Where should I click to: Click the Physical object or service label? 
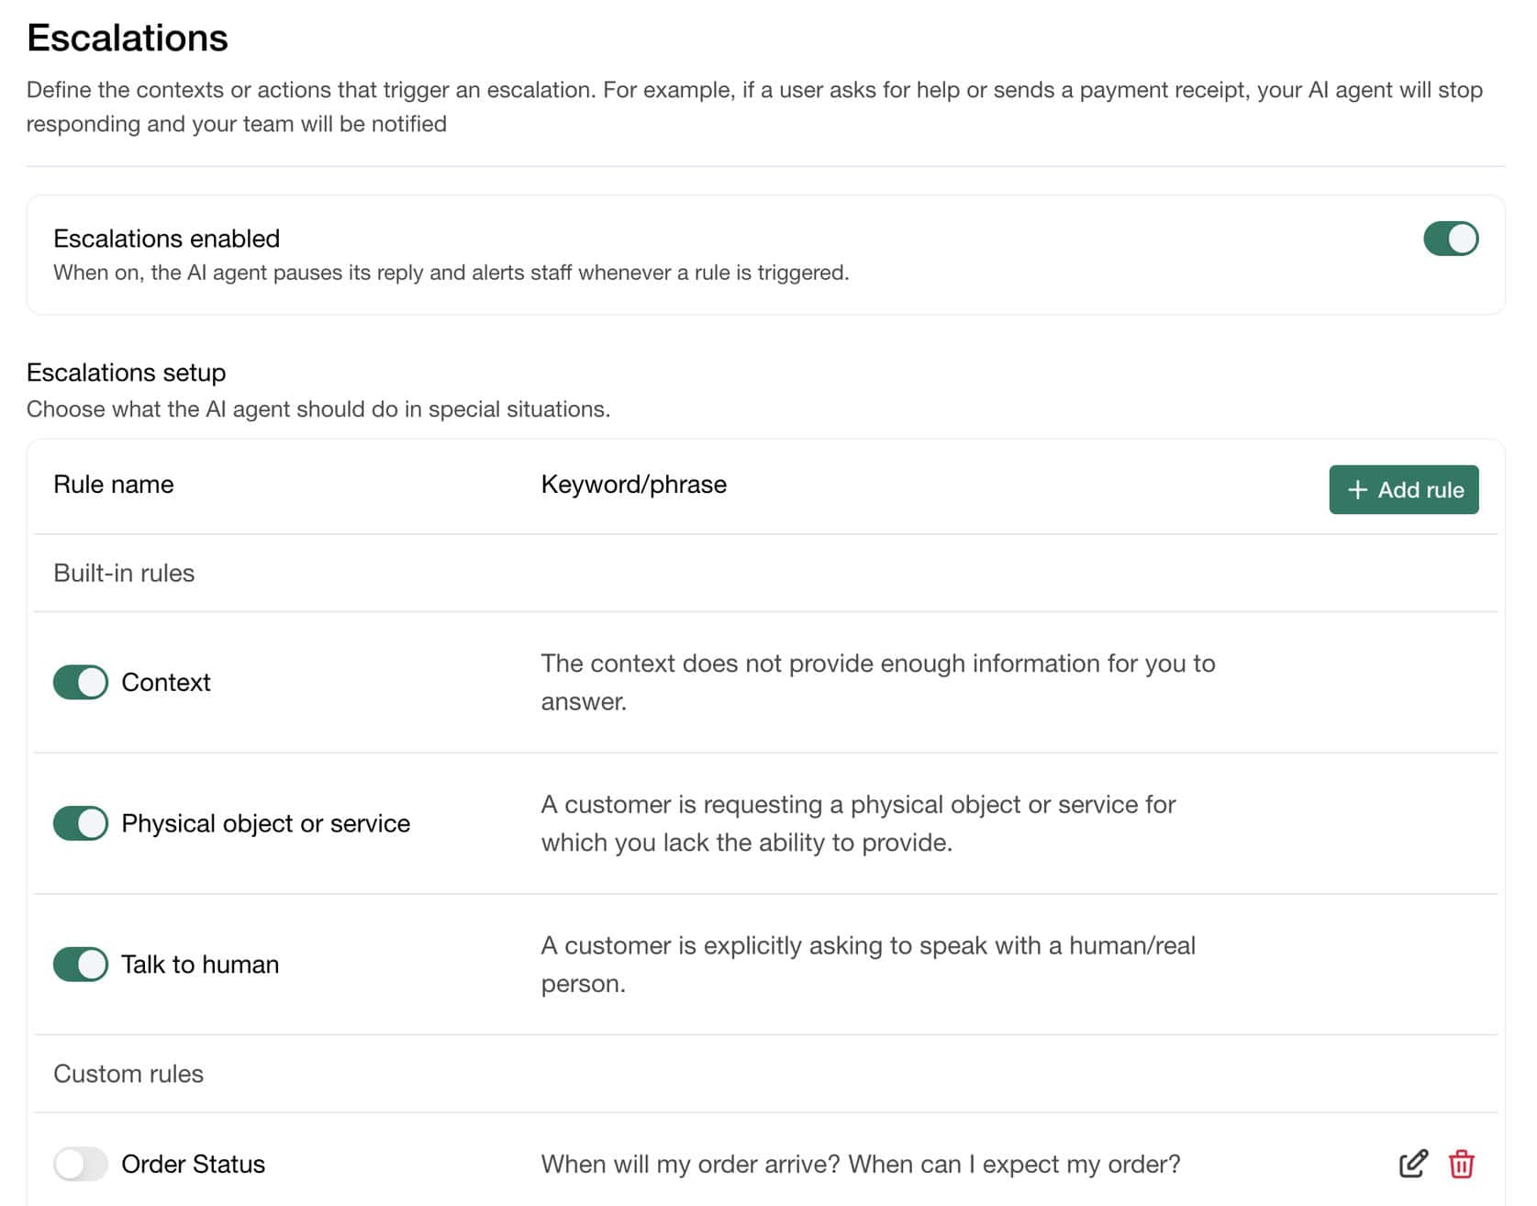pos(265,823)
